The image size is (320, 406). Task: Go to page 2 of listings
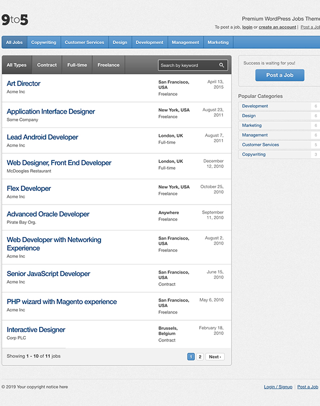tap(201, 356)
